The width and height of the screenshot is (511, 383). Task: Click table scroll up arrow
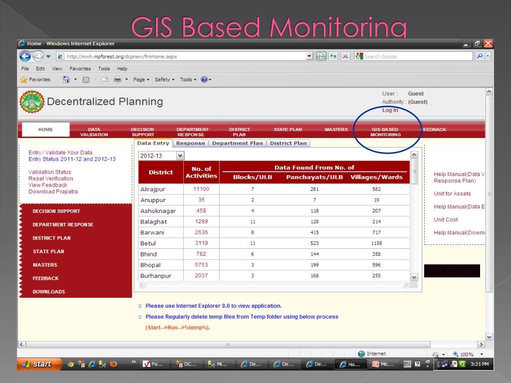point(414,155)
